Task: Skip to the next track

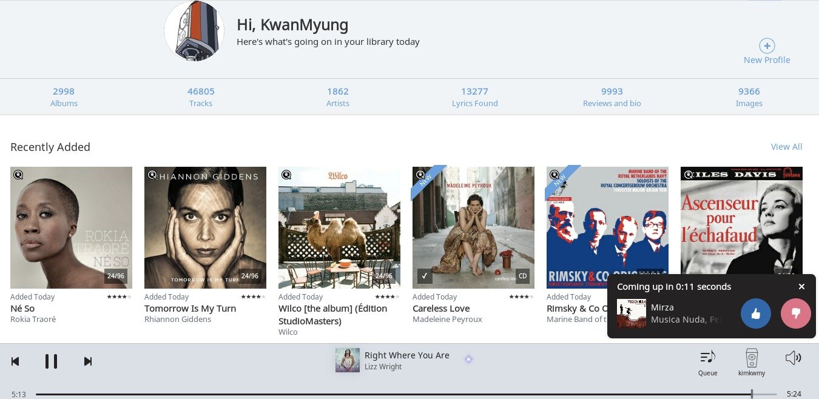Action: (x=88, y=361)
